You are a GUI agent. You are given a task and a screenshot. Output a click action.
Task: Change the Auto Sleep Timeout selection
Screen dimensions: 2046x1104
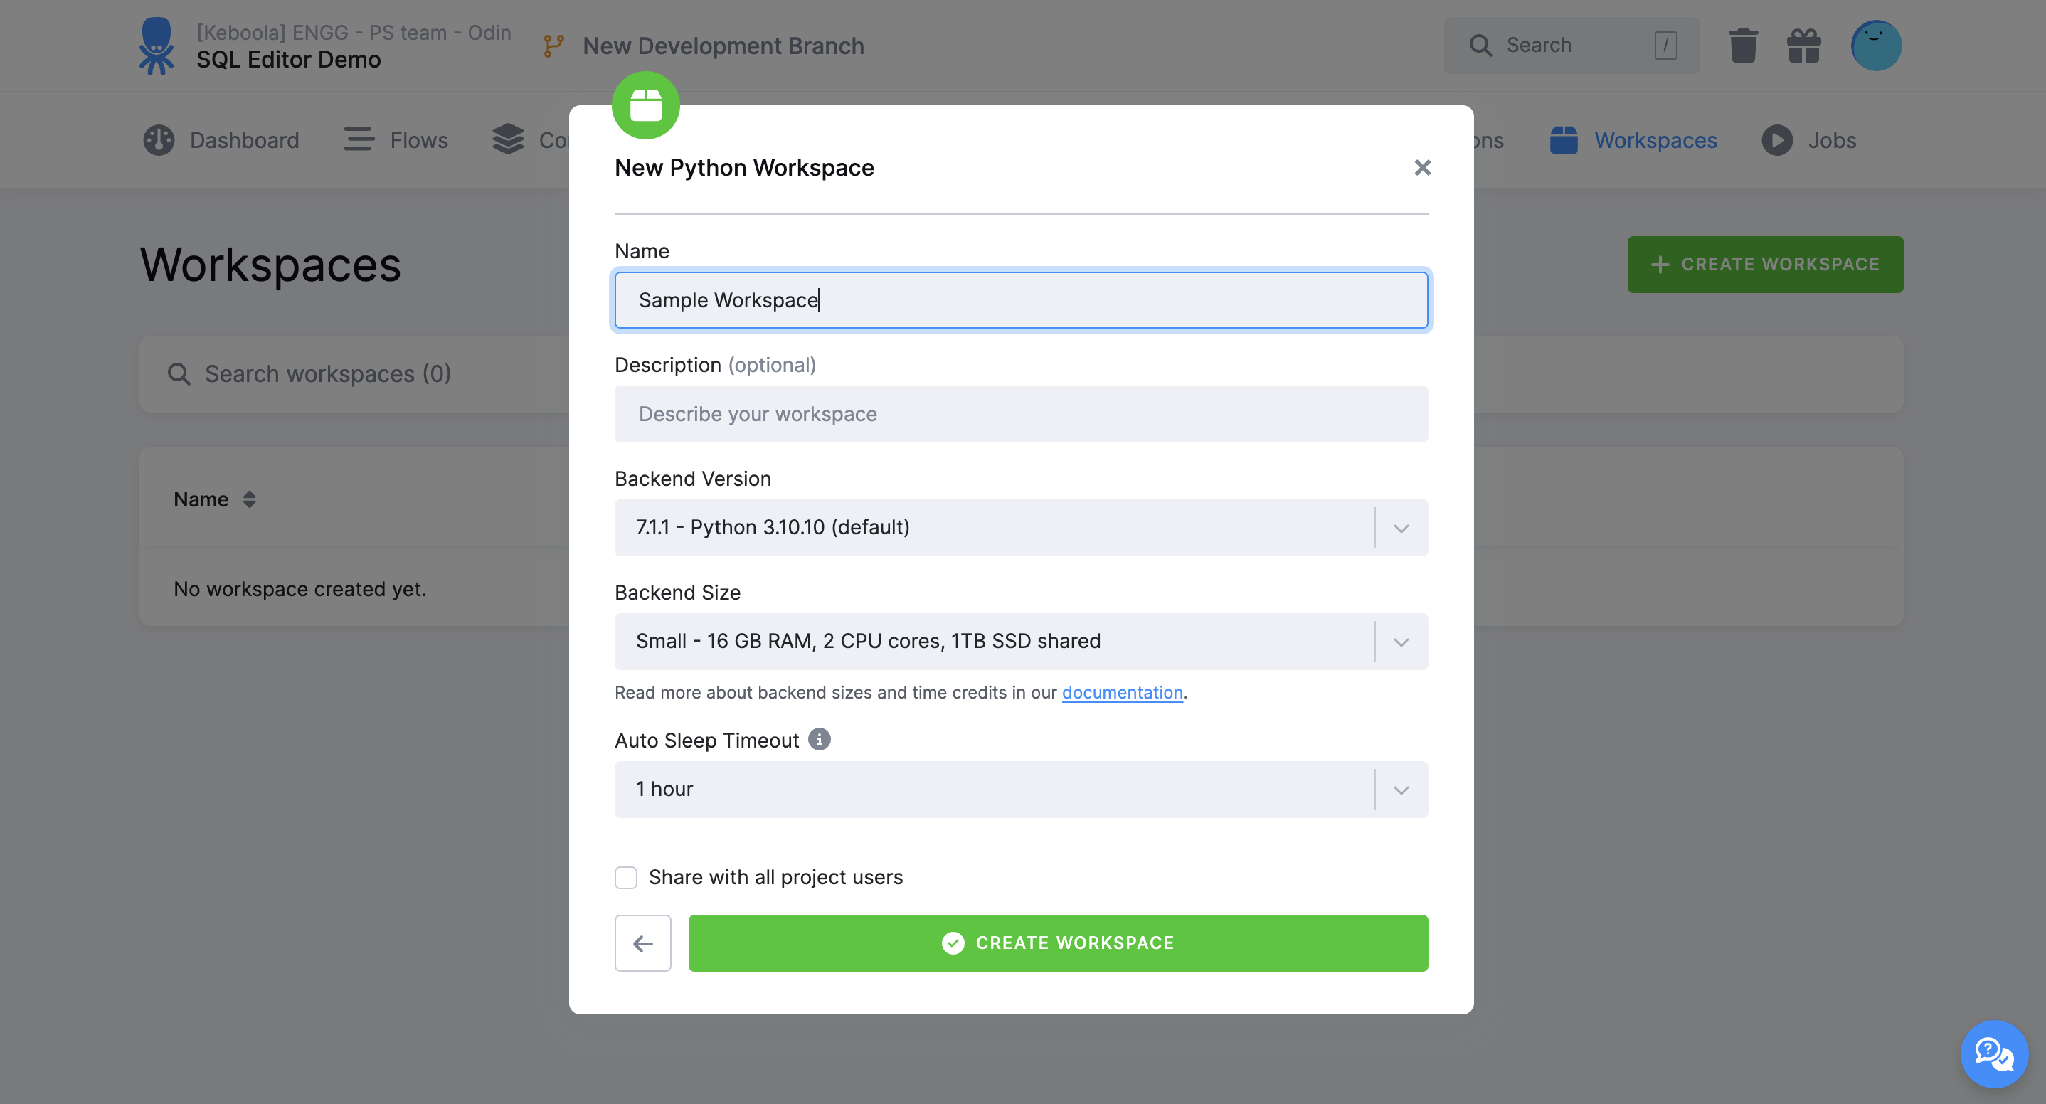pyautogui.click(x=1400, y=789)
